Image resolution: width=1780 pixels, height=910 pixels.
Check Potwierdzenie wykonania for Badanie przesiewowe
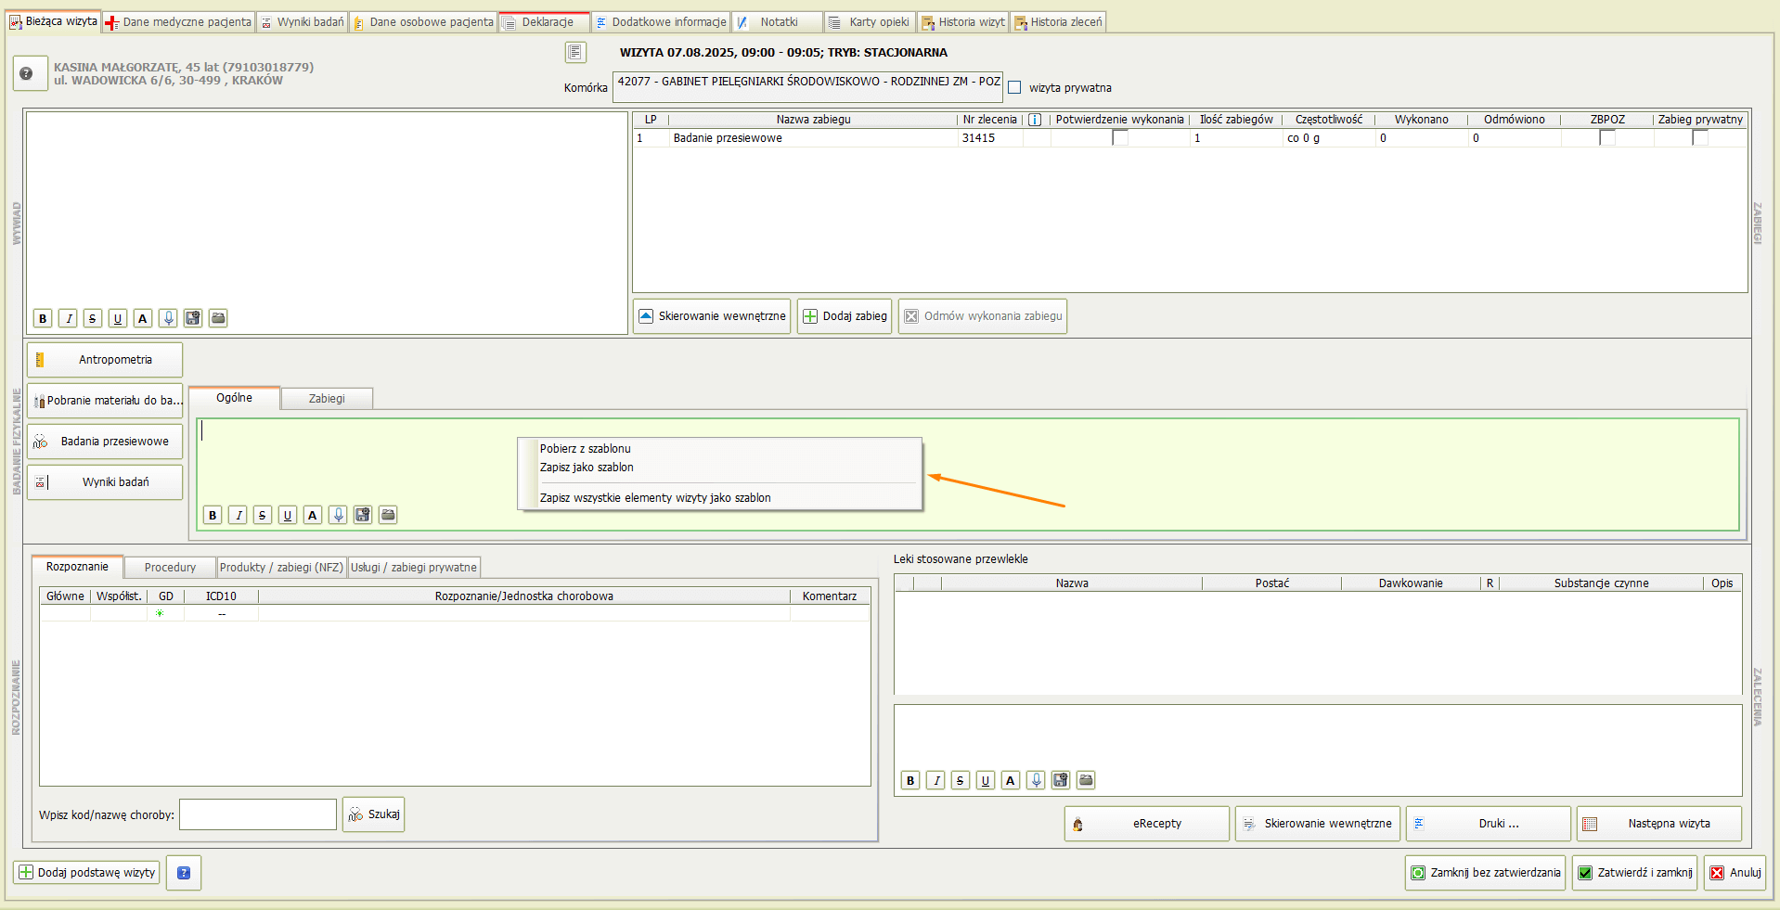[1120, 138]
